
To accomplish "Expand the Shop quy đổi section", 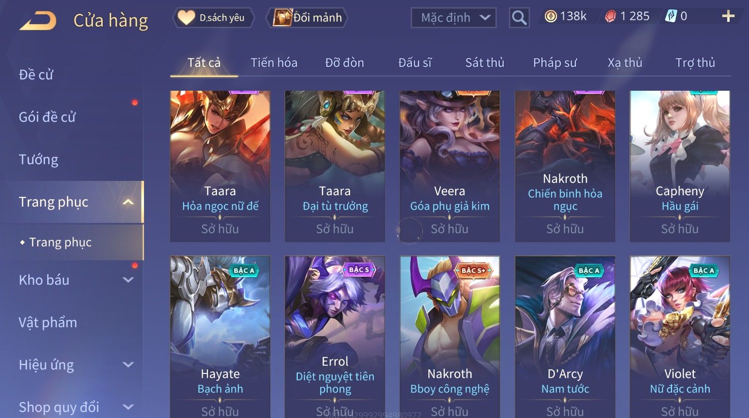I will click(x=128, y=407).
